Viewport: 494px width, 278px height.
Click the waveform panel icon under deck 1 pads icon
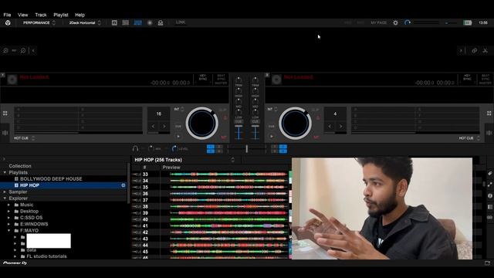coord(5,133)
